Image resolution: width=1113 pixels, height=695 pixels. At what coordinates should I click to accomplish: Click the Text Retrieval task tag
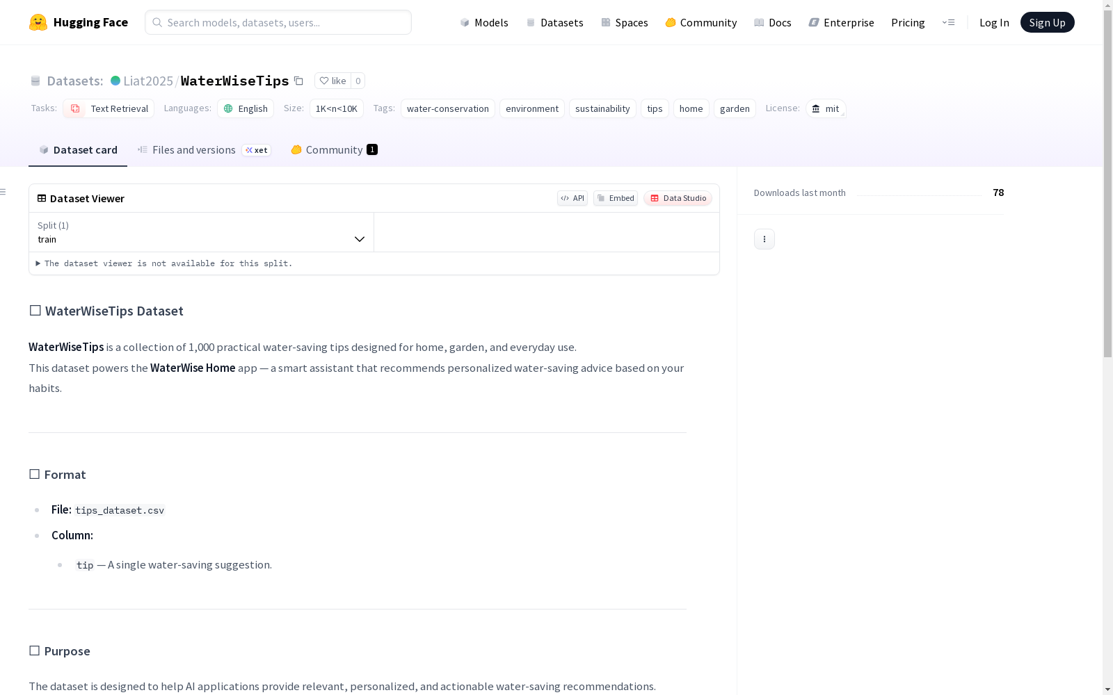(109, 108)
